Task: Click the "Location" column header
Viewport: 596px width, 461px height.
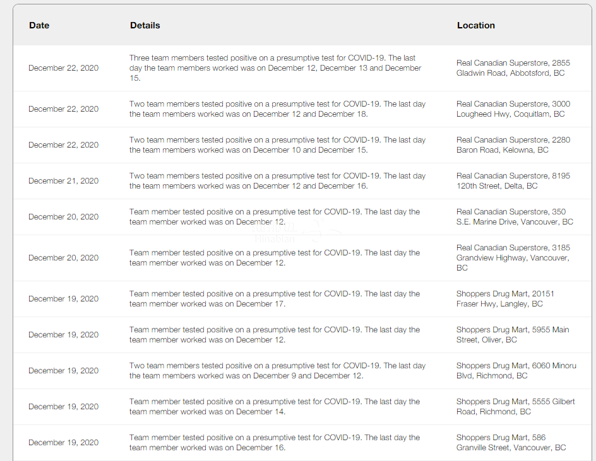Action: (x=476, y=25)
